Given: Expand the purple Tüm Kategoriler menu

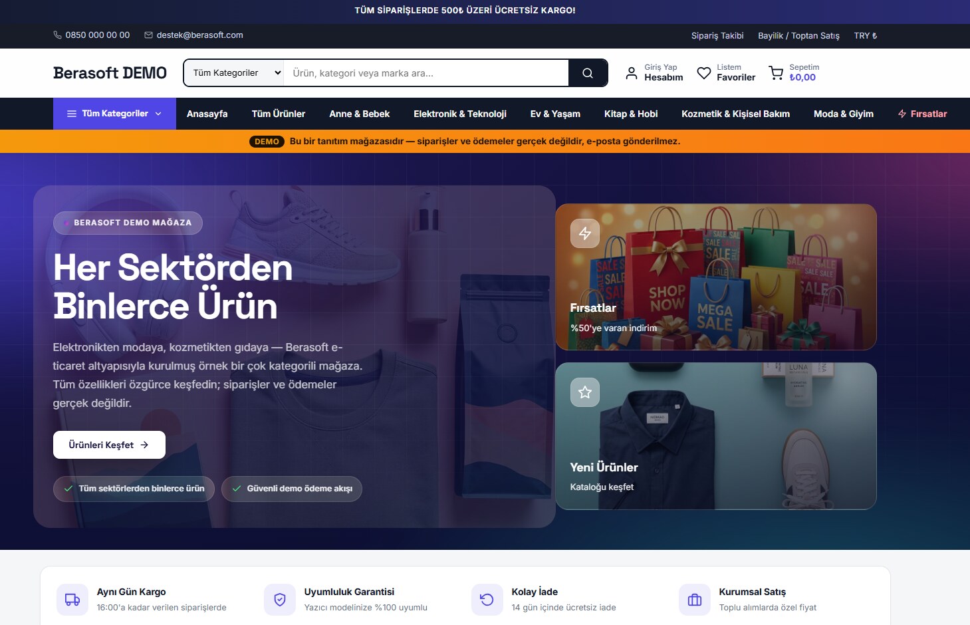Looking at the screenshot, I should pos(114,114).
